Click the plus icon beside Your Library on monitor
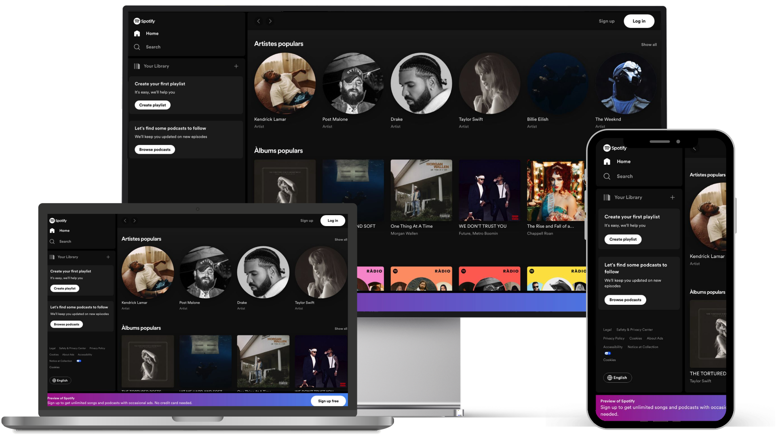Viewport: 776px width, 436px height. pyautogui.click(x=236, y=66)
